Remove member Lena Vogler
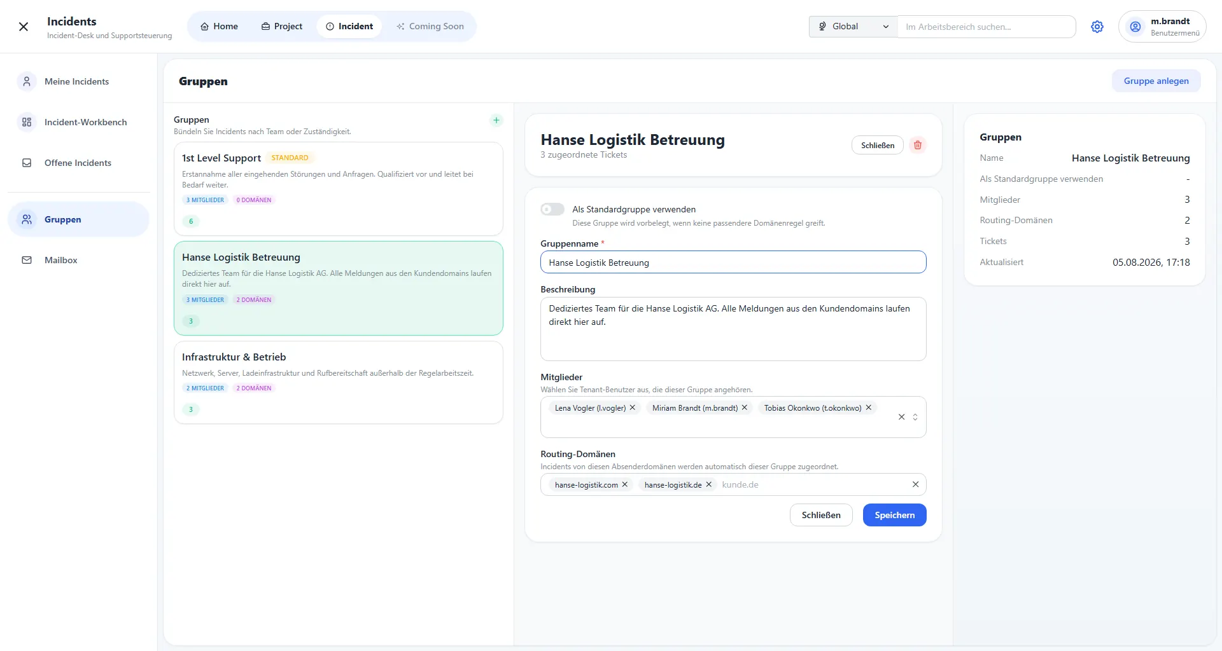This screenshot has height=651, width=1222. click(x=633, y=408)
